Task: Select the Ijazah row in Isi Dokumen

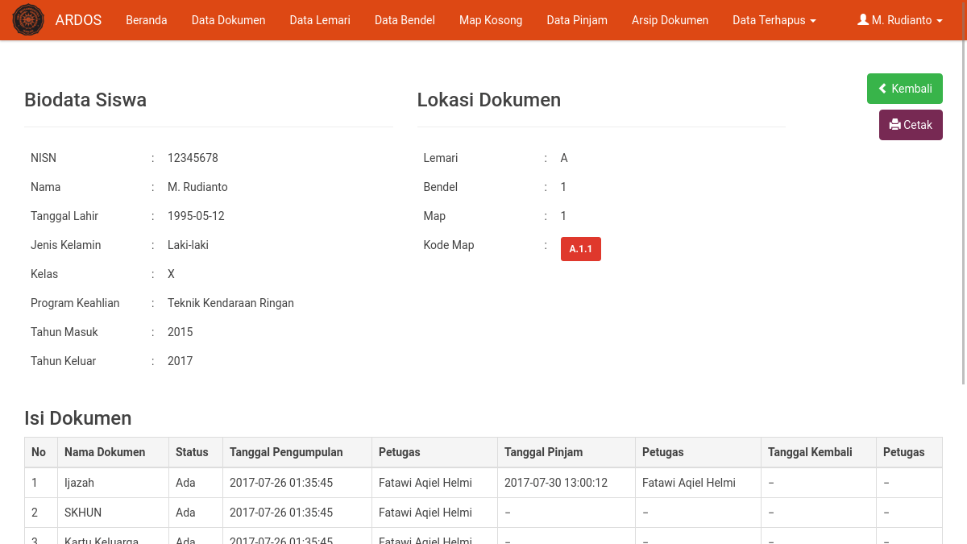Action: point(79,483)
